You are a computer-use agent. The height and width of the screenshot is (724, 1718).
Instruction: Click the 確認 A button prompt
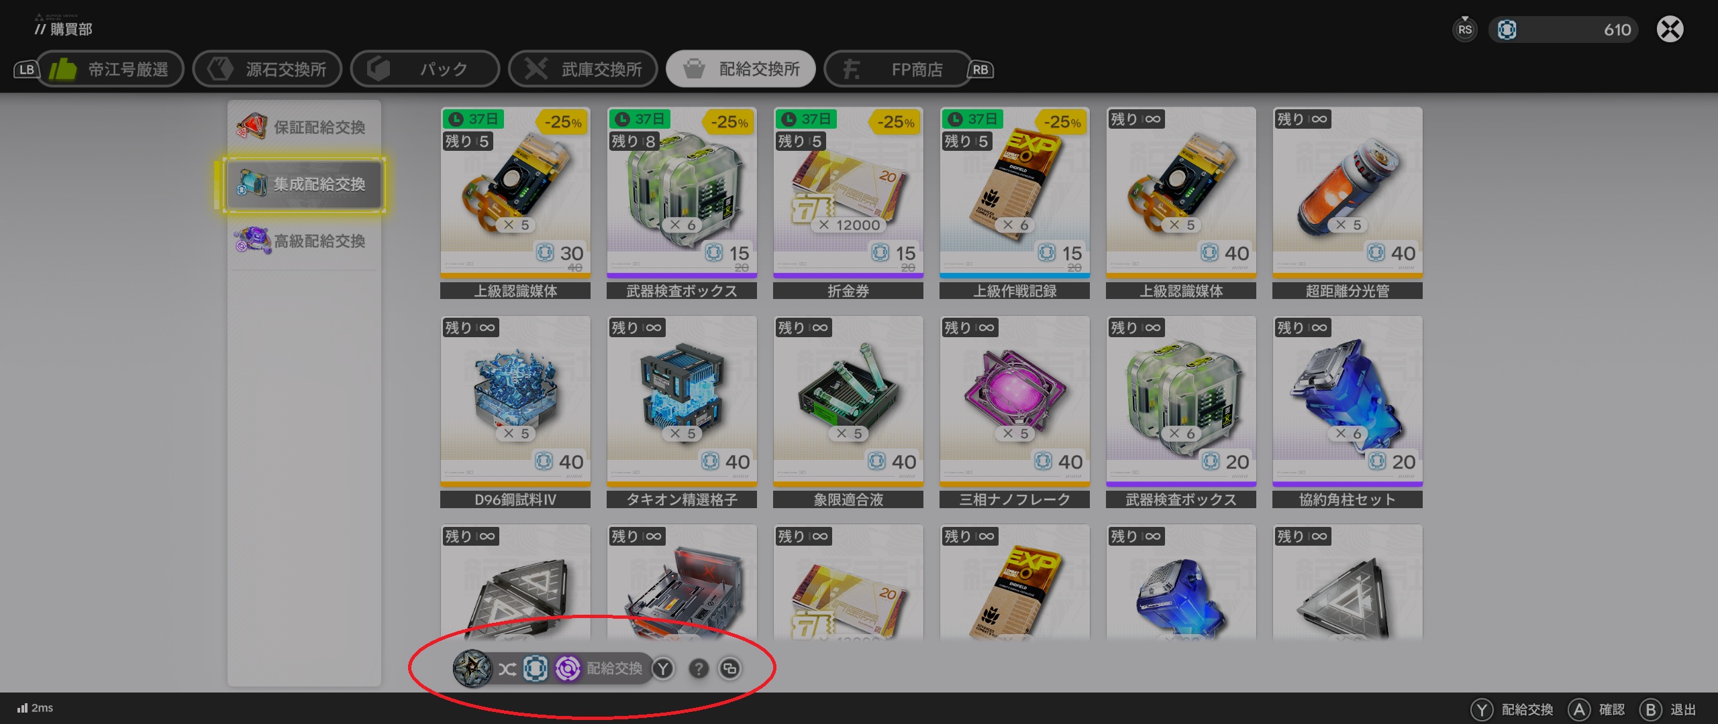pyautogui.click(x=1597, y=709)
